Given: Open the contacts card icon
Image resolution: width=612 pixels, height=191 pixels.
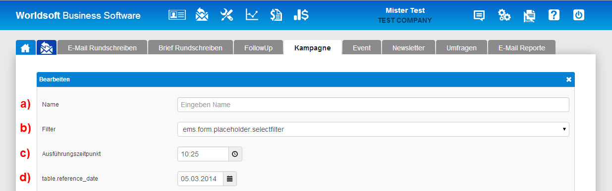Looking at the screenshot, I should point(177,15).
